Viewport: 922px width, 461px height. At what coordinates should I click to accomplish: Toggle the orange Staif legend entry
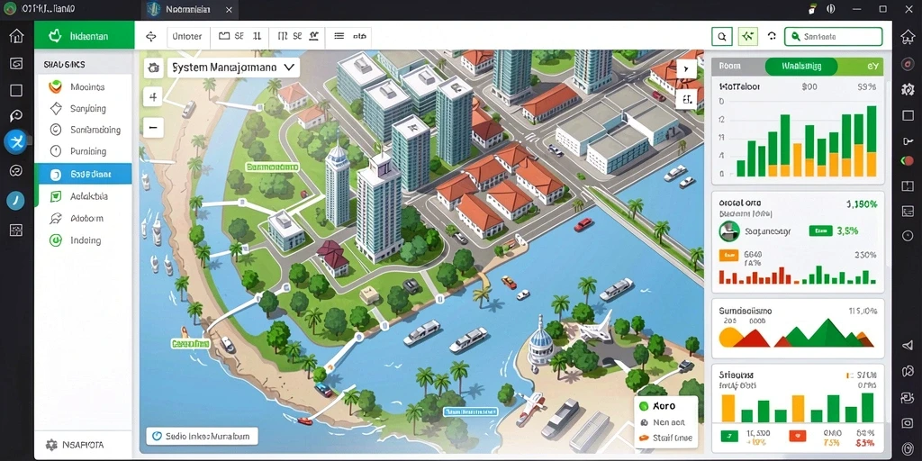(664, 438)
